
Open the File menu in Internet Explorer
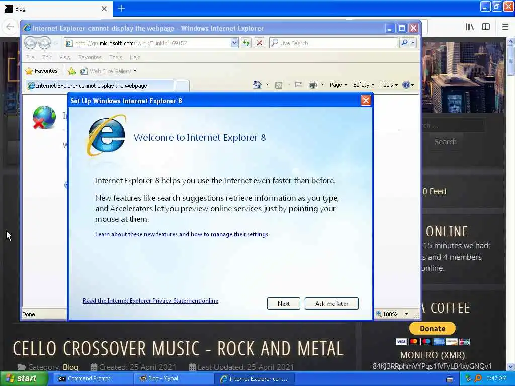coord(30,57)
